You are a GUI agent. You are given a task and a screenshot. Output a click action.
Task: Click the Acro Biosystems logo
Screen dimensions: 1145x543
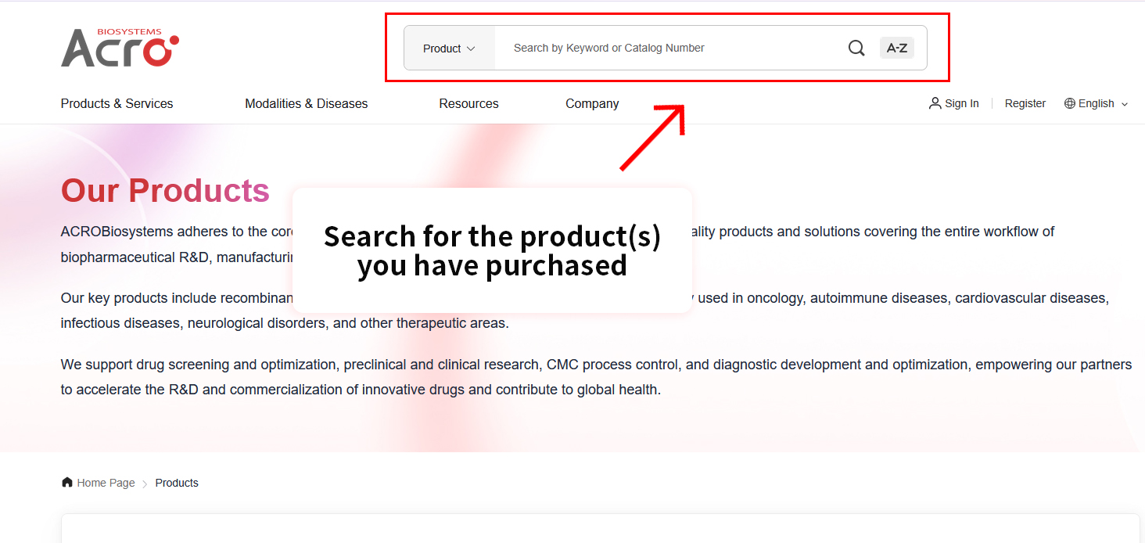(x=120, y=47)
